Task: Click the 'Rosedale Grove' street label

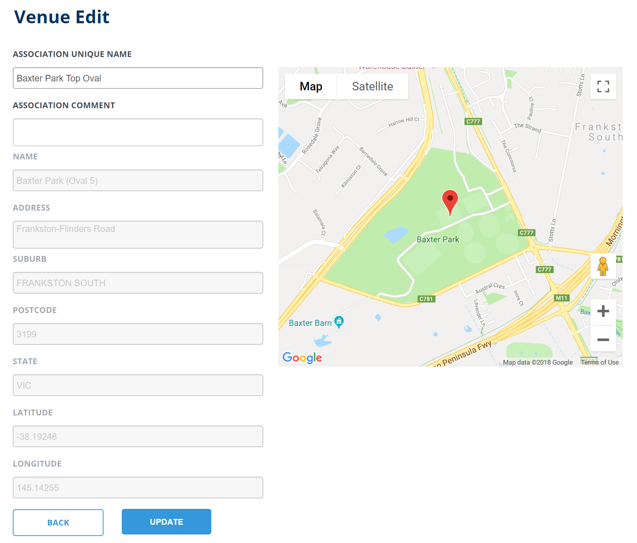Action: point(312,136)
